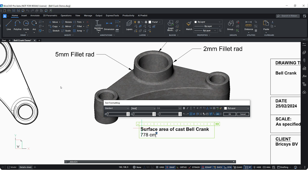This screenshot has width=308, height=170.
Task: Select the Match properties brush
Action: pos(189,26)
